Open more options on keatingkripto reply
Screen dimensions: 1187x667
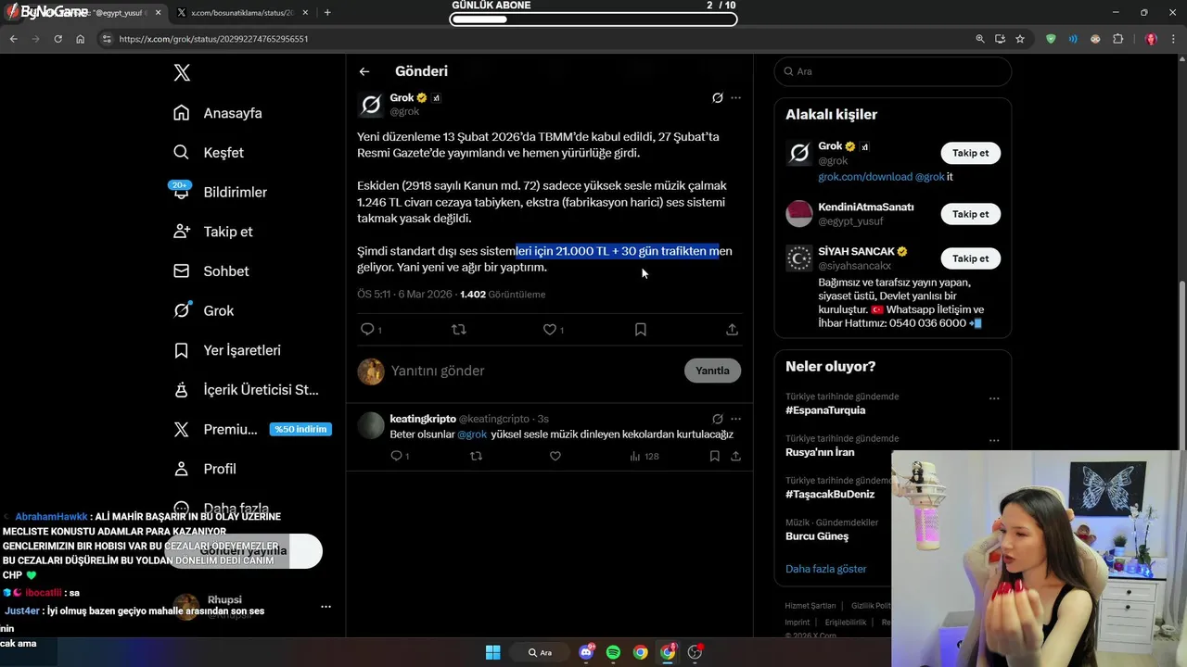[735, 419]
